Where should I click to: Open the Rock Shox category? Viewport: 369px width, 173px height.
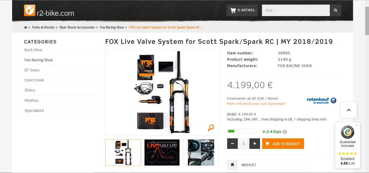33,50
